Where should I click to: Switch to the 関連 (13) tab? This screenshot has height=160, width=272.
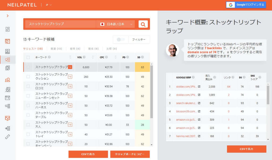pos(56,49)
